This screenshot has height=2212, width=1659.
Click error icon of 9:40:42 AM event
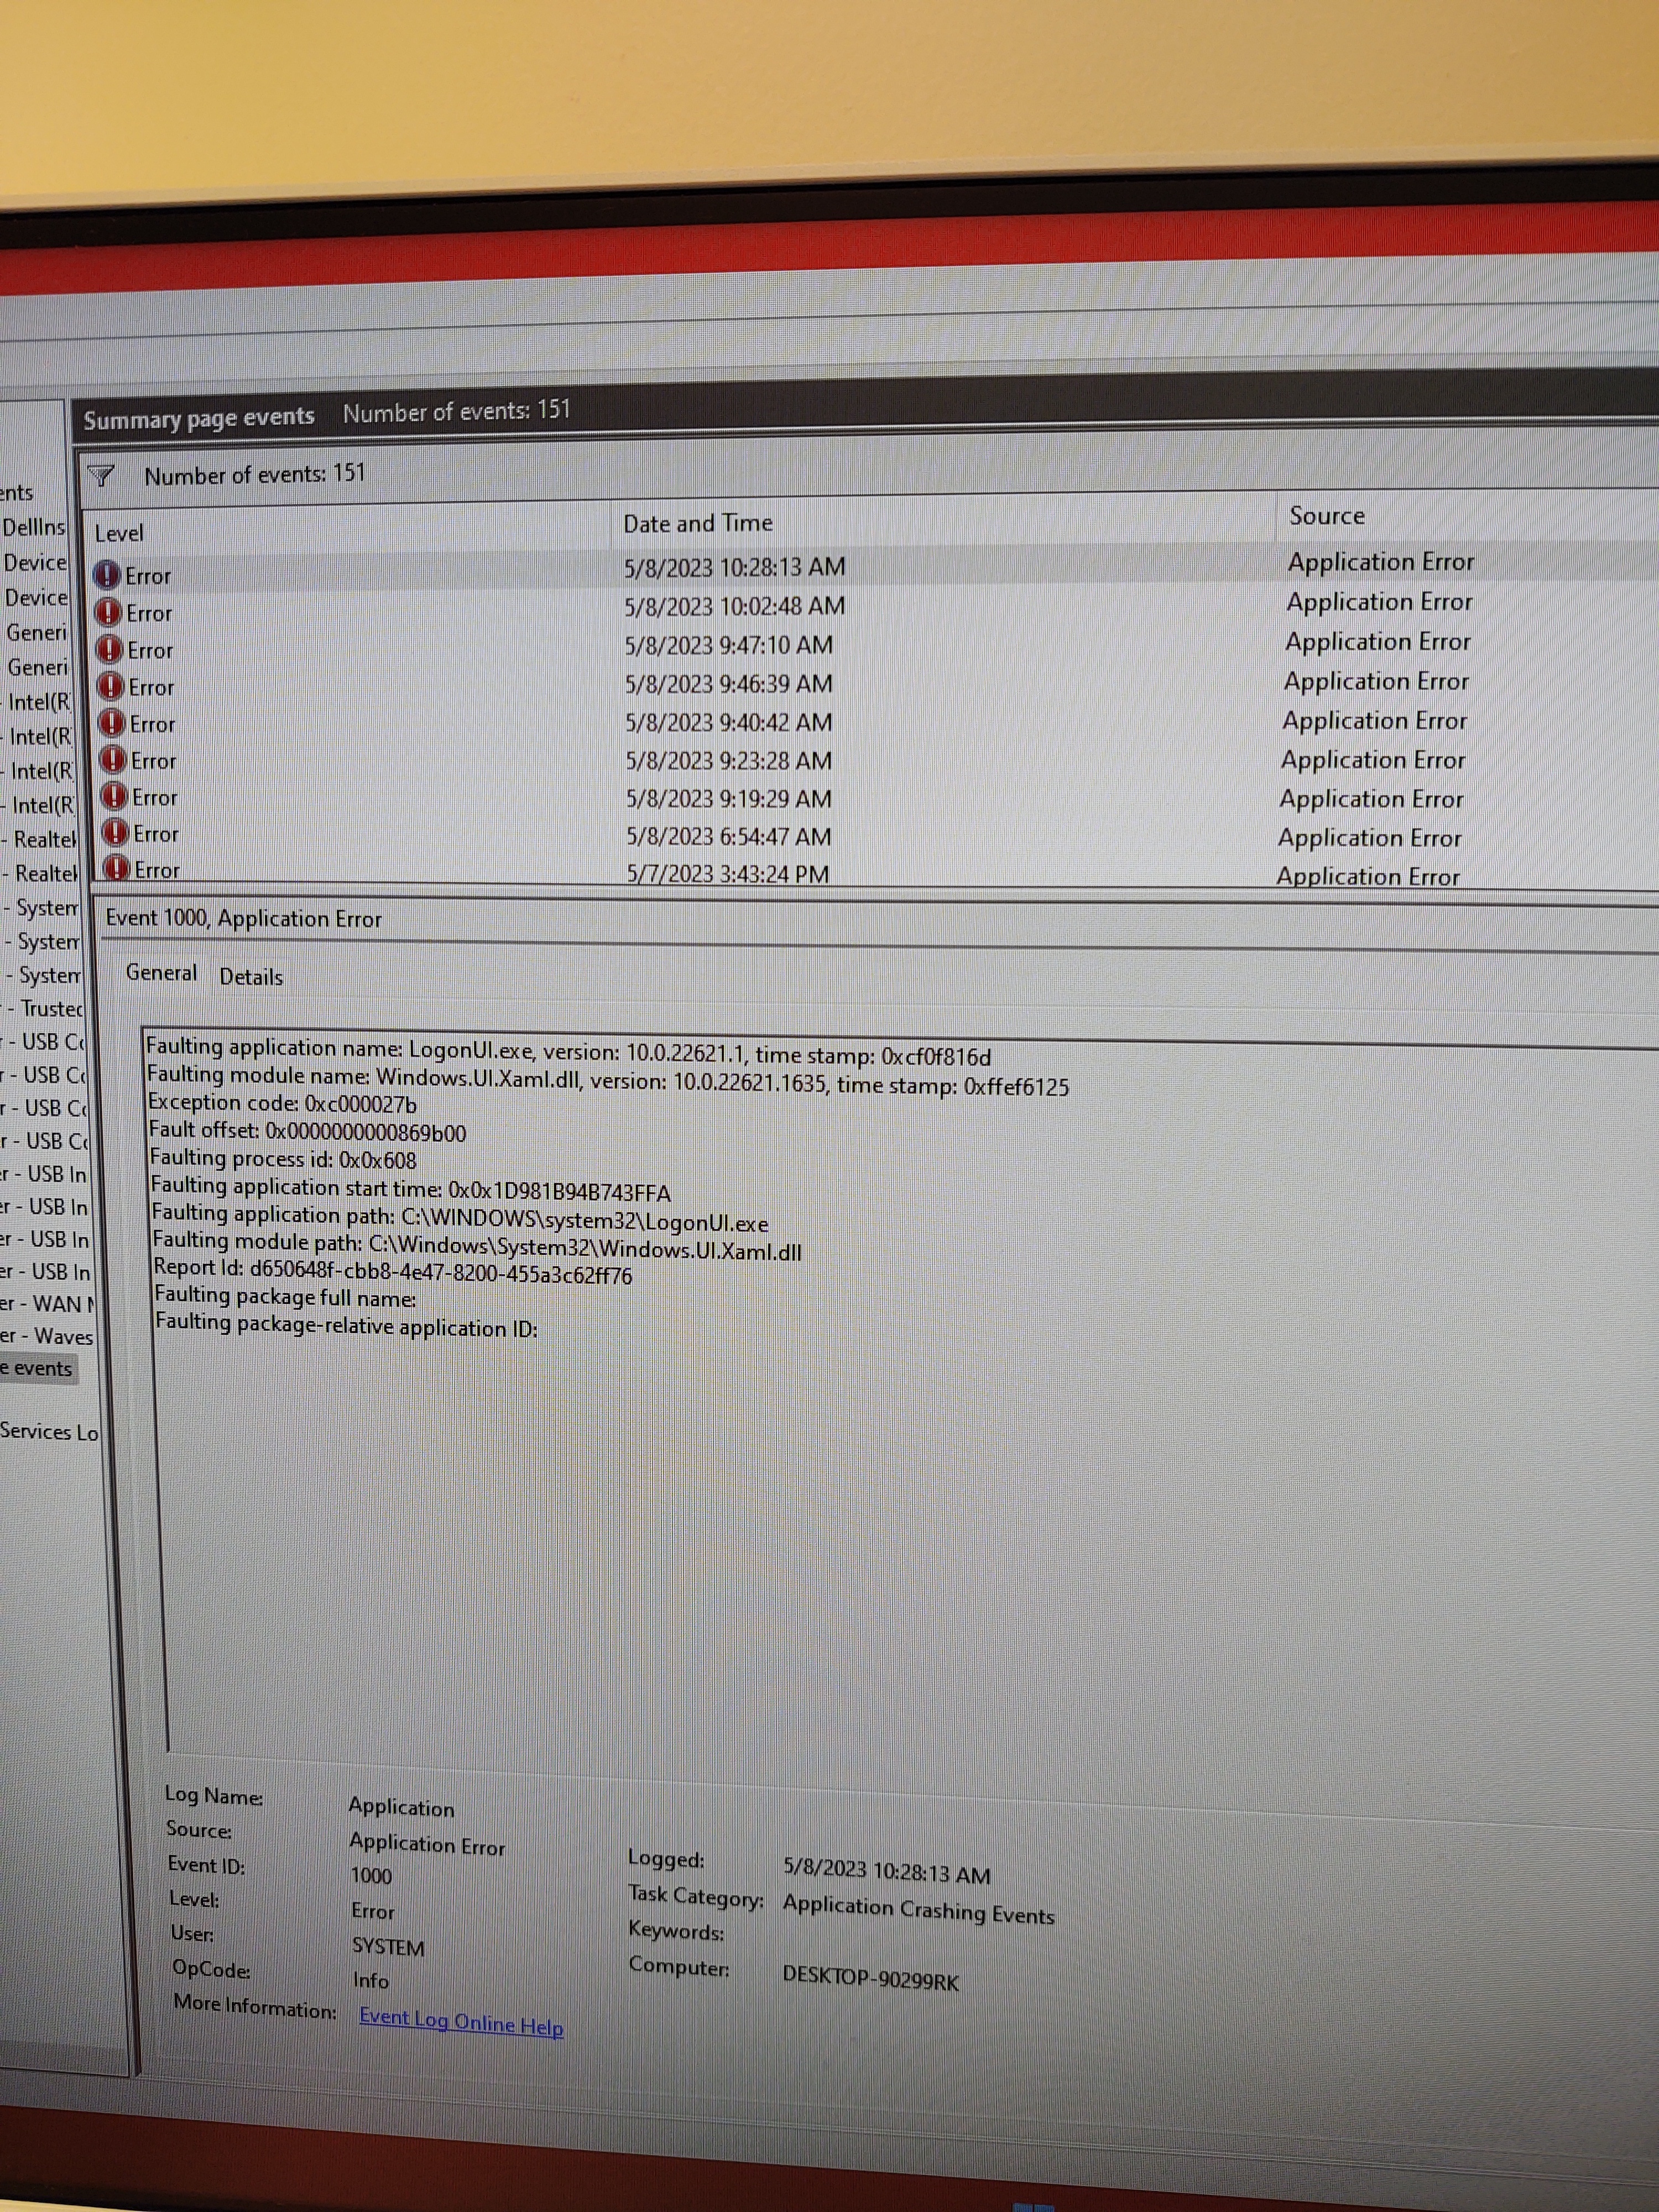pos(113,723)
